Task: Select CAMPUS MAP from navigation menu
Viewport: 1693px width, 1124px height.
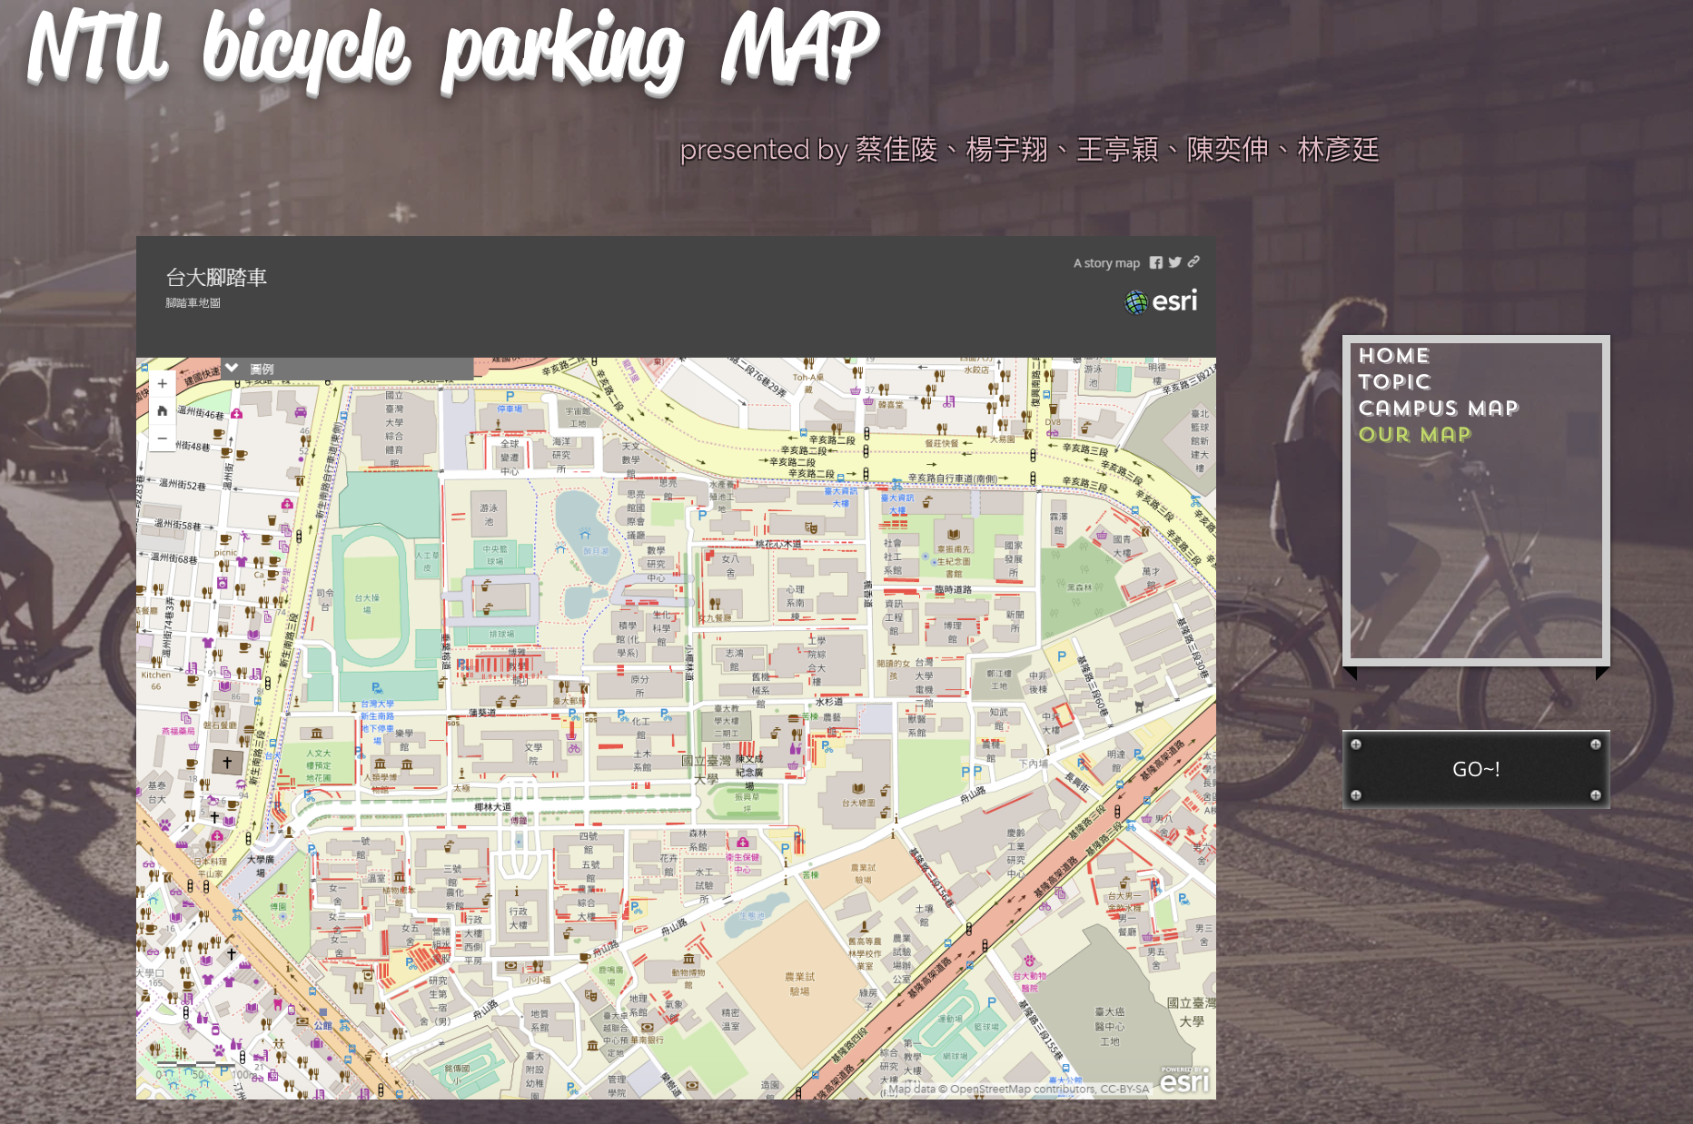Action: coord(1438,409)
